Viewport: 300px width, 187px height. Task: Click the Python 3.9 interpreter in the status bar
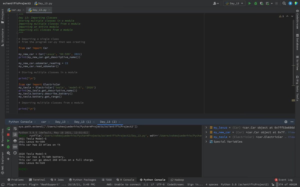tap(245, 185)
